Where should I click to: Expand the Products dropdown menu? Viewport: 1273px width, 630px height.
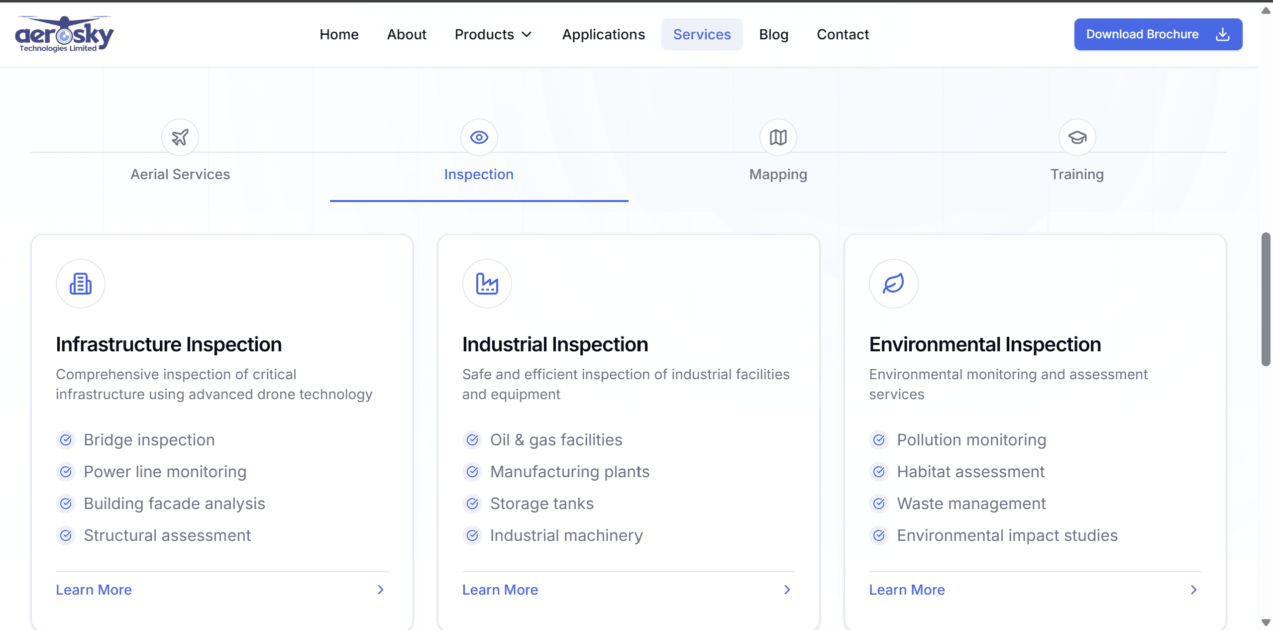[493, 34]
